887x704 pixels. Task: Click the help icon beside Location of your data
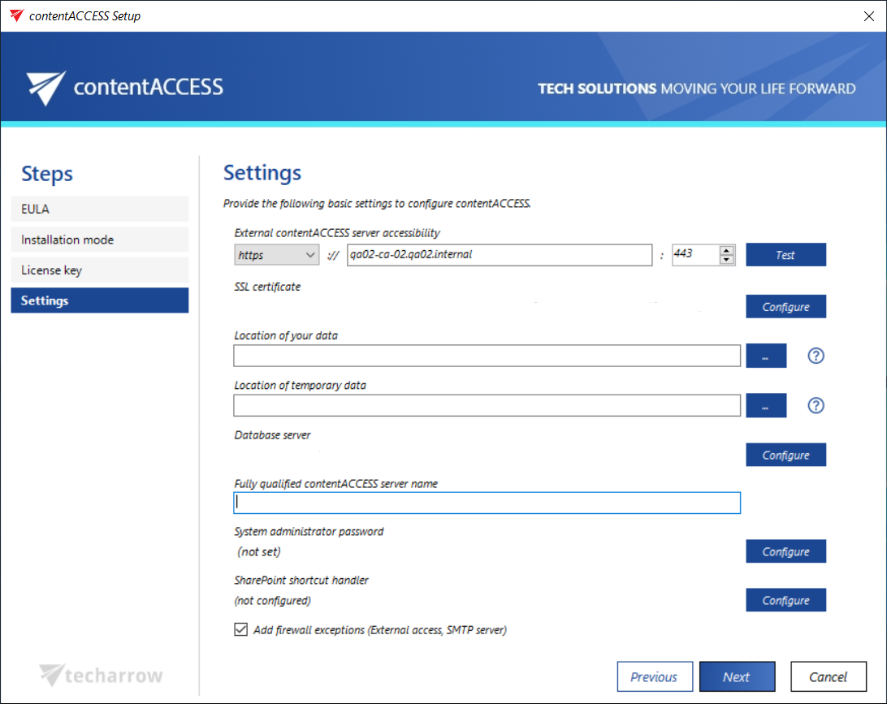click(816, 356)
